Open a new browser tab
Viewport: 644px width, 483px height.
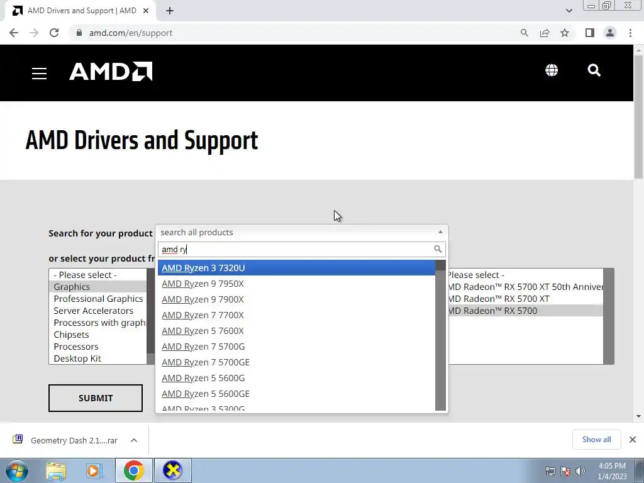[170, 11]
